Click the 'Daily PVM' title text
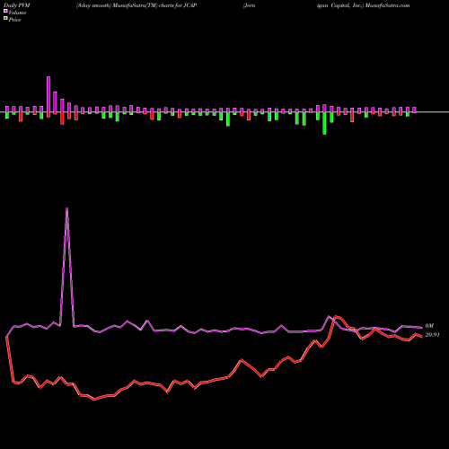Viewport: 449px width, 449px height. pos(17,5)
